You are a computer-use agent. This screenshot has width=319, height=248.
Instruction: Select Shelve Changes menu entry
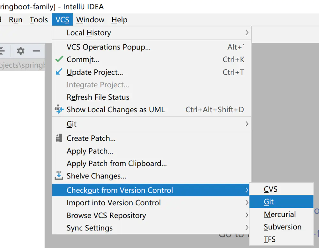click(152, 176)
